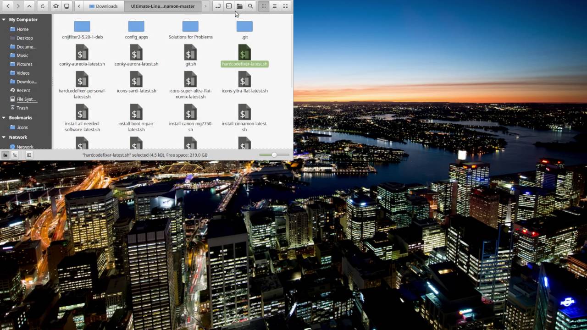Click status text showing selected file info
Image resolution: width=587 pixels, height=330 pixels.
[145, 155]
